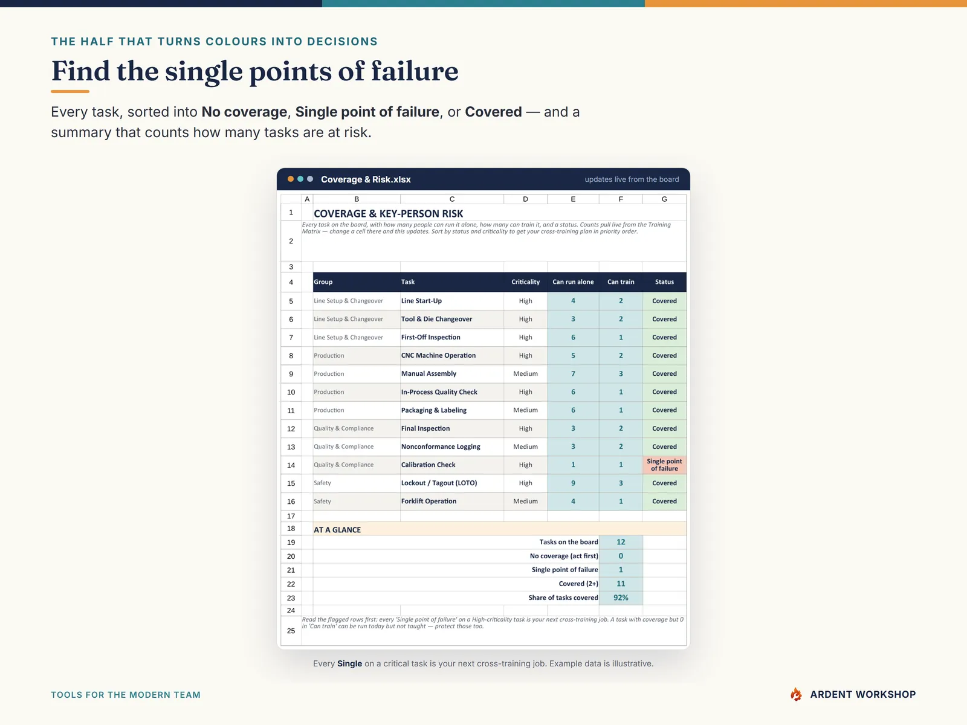Viewport: 967px width, 725px height.
Task: Click the summary Single point of failure value 1
Action: [621, 570]
